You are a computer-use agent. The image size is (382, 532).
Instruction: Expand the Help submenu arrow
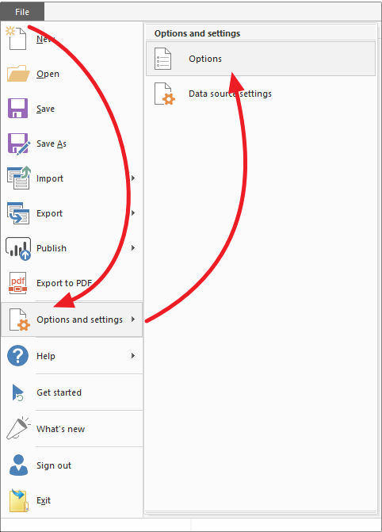point(133,355)
